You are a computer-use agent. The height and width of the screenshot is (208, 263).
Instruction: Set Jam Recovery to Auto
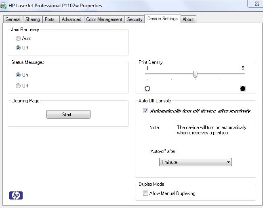[18, 38]
